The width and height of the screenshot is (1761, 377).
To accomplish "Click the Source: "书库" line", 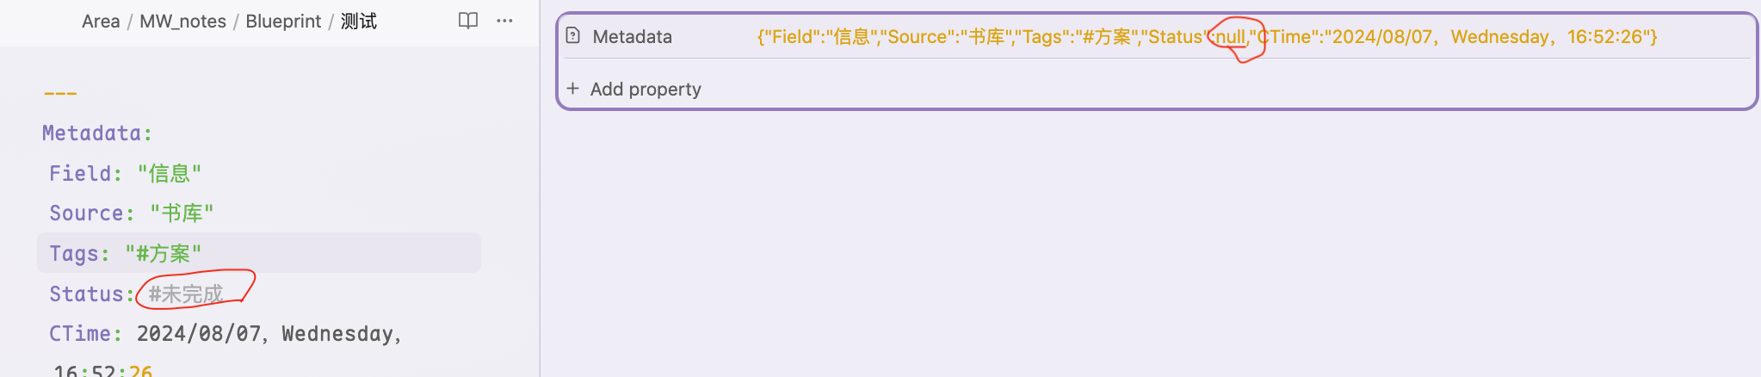I will pos(132,213).
